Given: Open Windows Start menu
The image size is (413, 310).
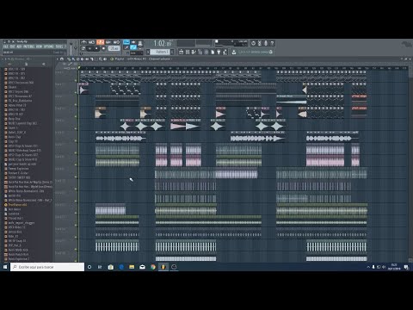Looking at the screenshot, I should 5,267.
